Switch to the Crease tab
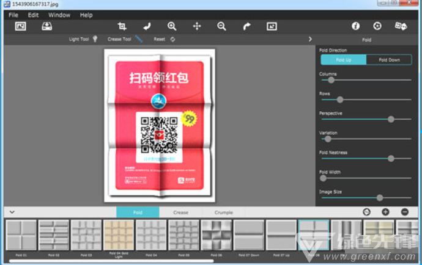 (180, 212)
